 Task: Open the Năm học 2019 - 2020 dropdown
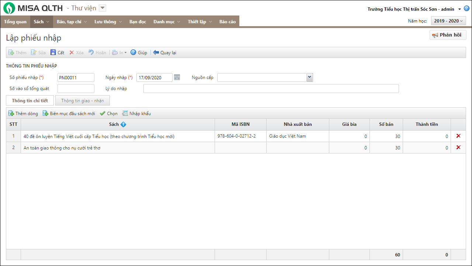point(448,21)
